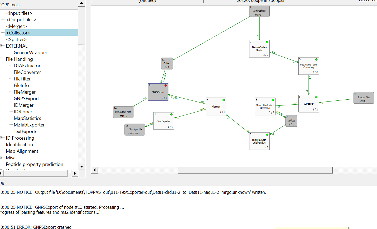Expand the ID Processing category

point(1,138)
